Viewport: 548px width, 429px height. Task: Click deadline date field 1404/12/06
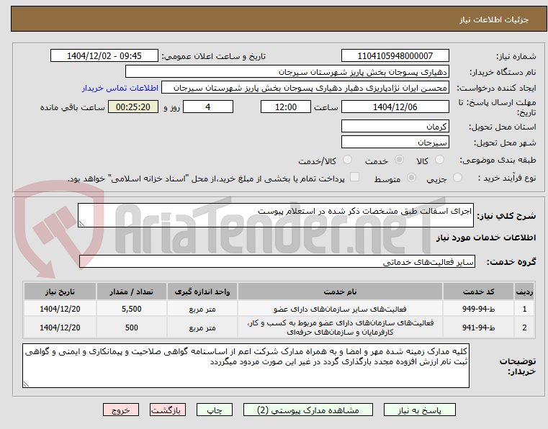pyautogui.click(x=395, y=107)
